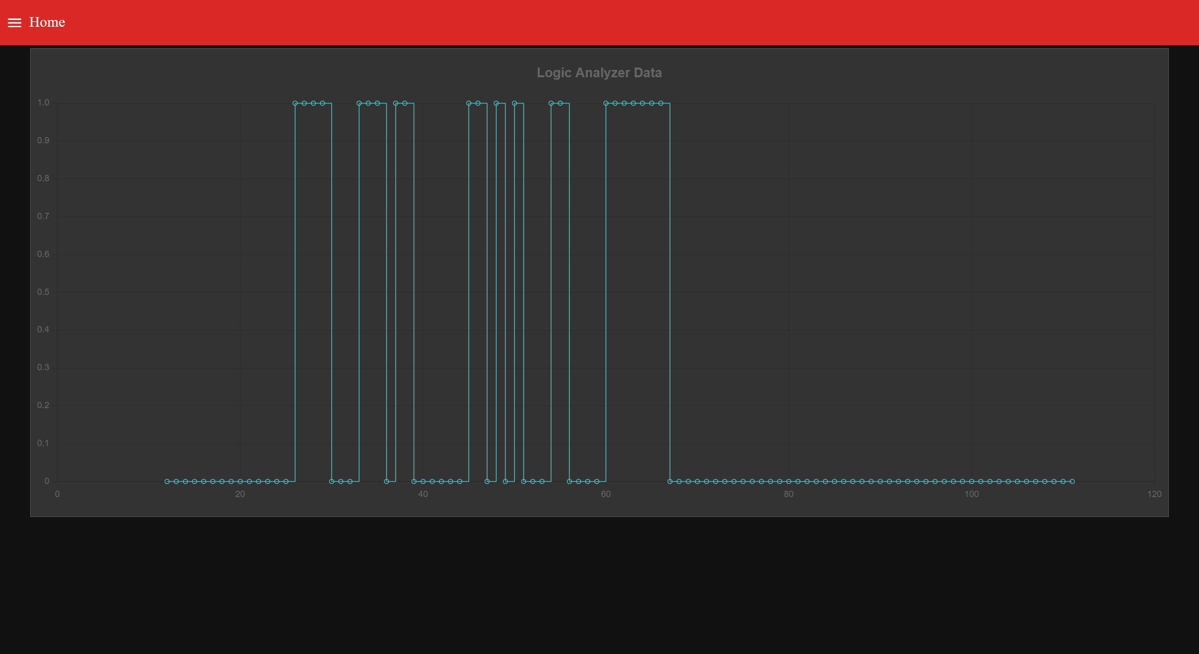Click the Home link in the navbar

47,22
